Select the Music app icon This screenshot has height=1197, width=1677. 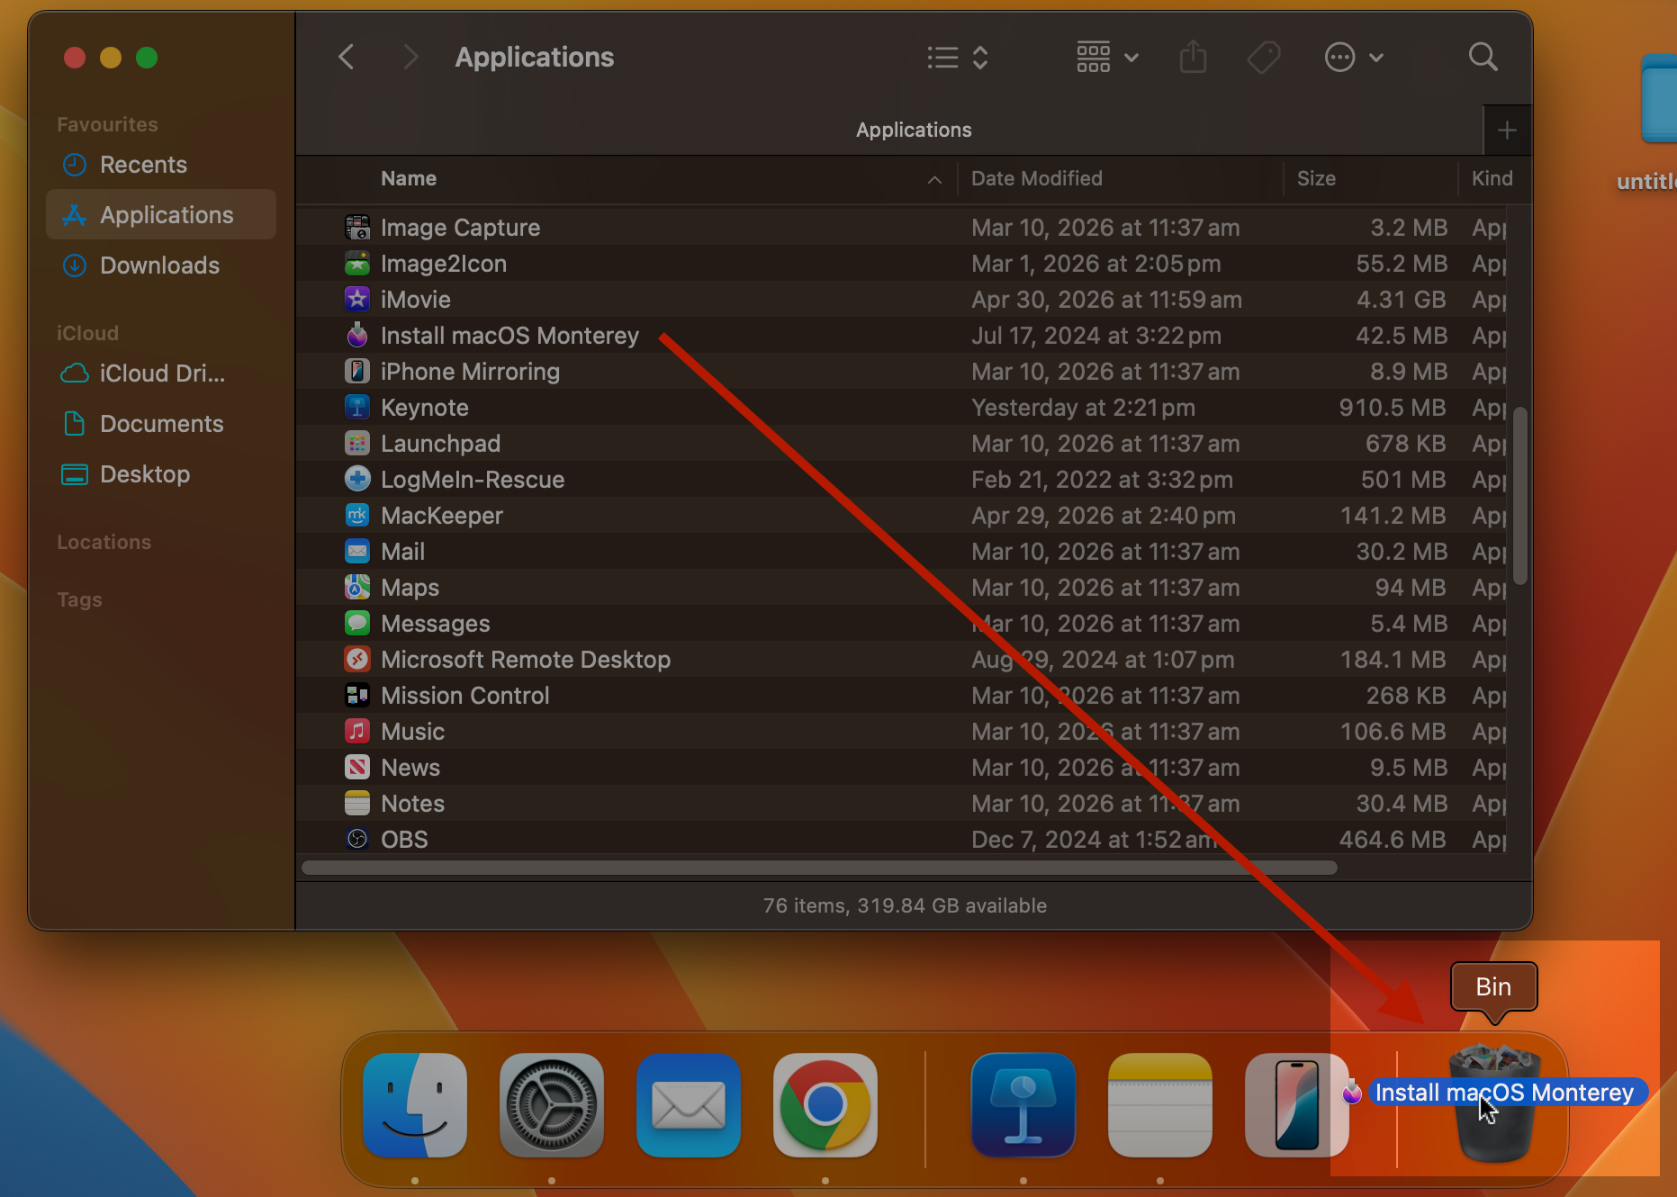click(357, 731)
